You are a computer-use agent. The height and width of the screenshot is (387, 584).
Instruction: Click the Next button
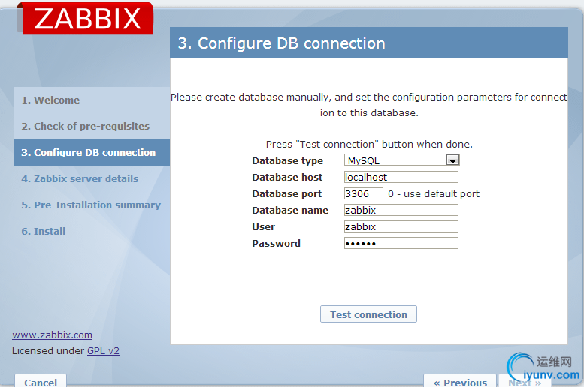(x=525, y=382)
